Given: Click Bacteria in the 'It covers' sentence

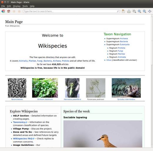Looking at the screenshot, I should pos(48,61).
